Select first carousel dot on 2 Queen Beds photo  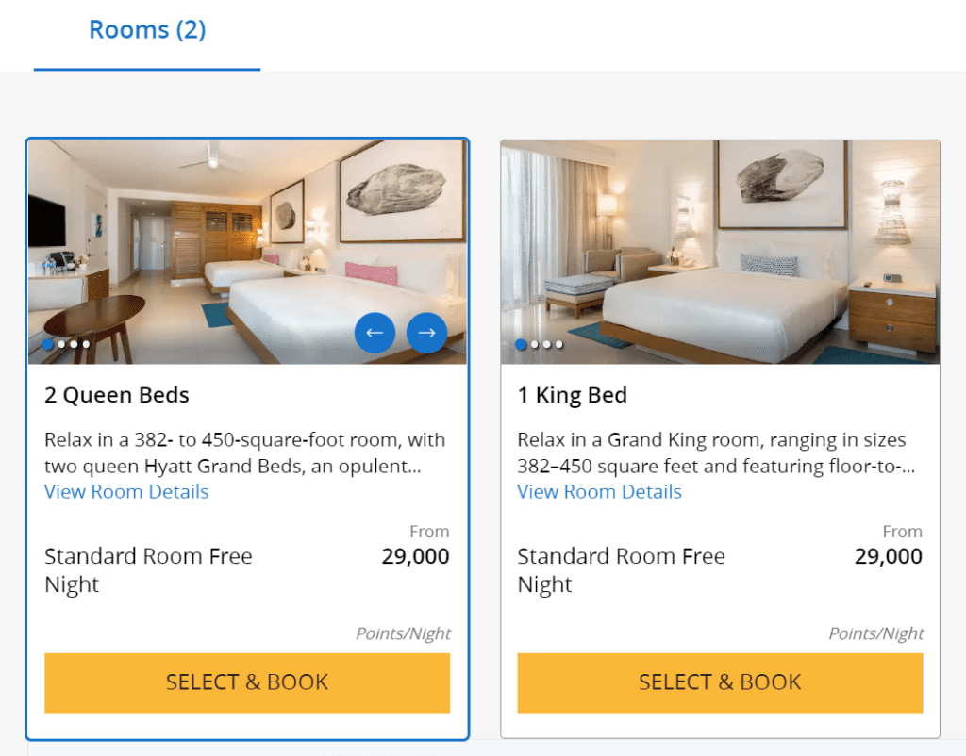(x=48, y=345)
